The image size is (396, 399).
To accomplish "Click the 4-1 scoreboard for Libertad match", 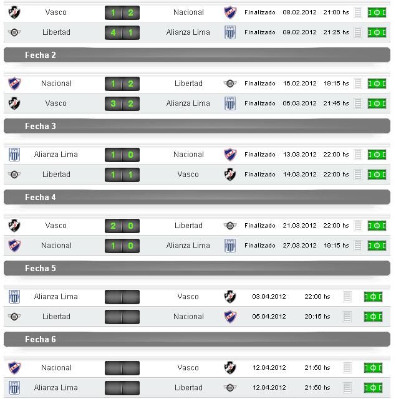I will pyautogui.click(x=122, y=32).
